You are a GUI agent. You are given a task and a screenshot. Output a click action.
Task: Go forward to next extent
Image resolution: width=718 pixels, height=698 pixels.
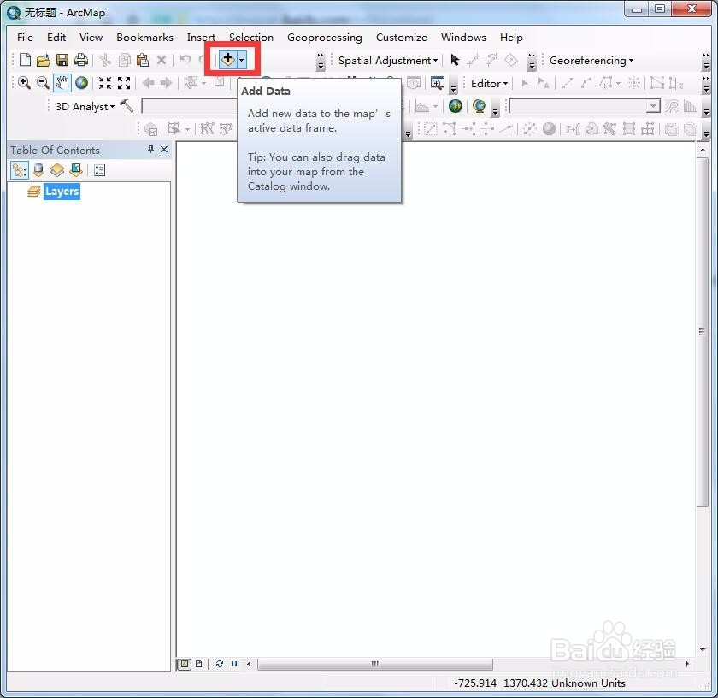pos(166,83)
